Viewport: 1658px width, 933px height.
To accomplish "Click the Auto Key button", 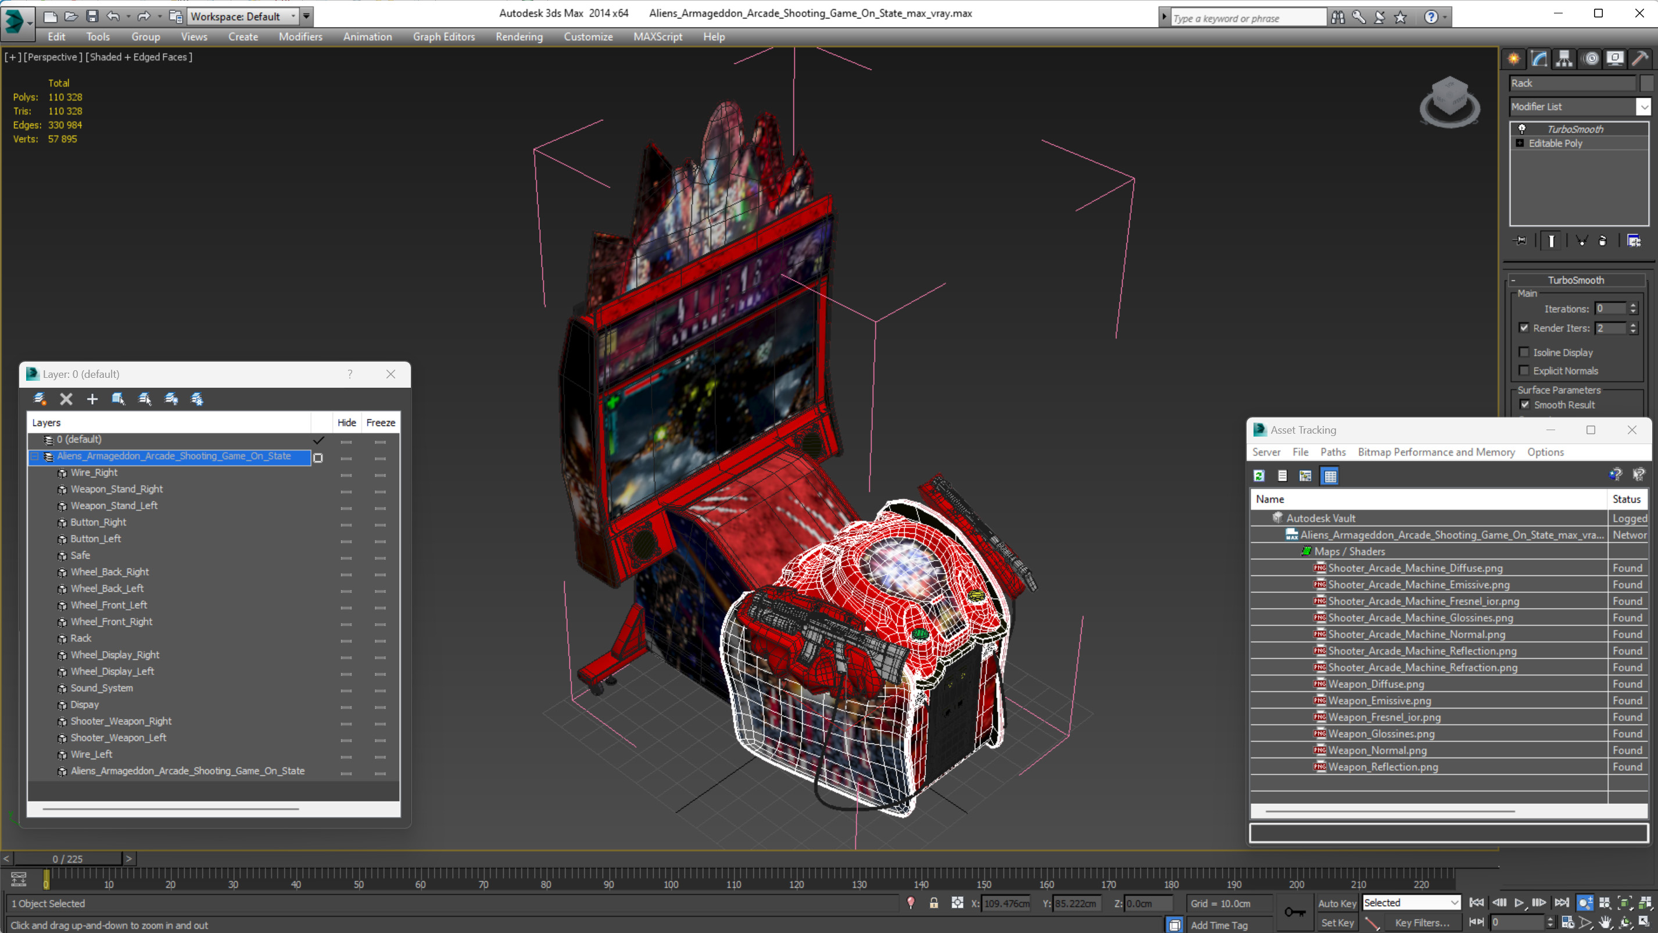I will 1337,903.
